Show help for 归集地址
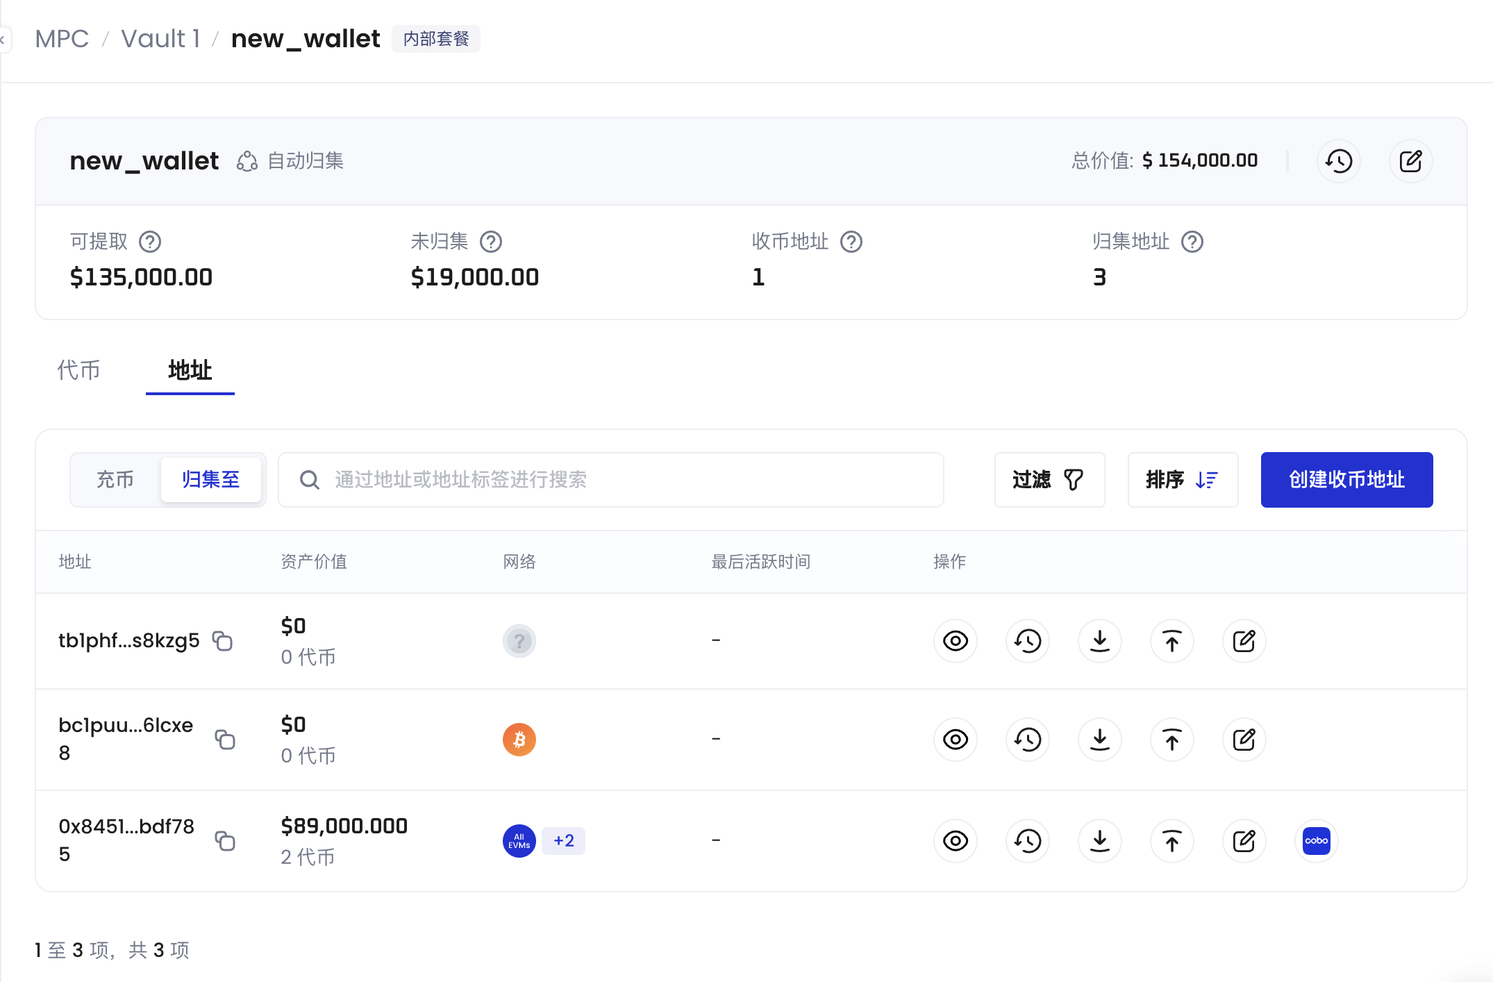 click(x=1192, y=242)
